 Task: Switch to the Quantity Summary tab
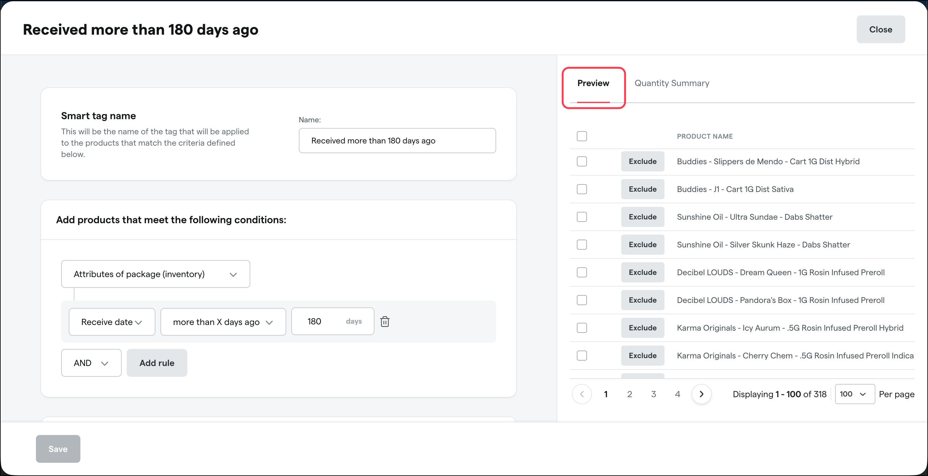[671, 83]
